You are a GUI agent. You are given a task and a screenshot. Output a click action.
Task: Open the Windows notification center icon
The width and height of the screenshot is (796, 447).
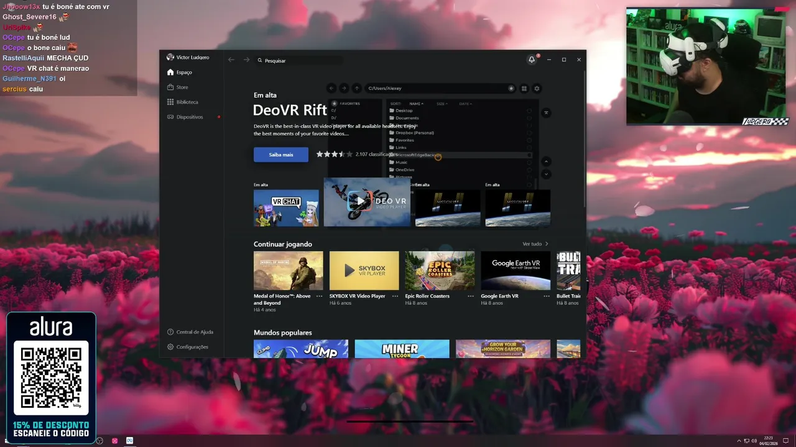(785, 441)
